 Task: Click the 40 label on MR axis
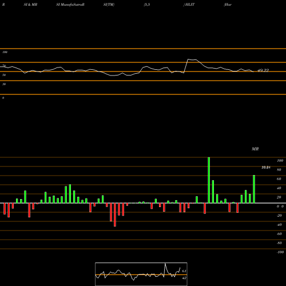(x=279, y=188)
